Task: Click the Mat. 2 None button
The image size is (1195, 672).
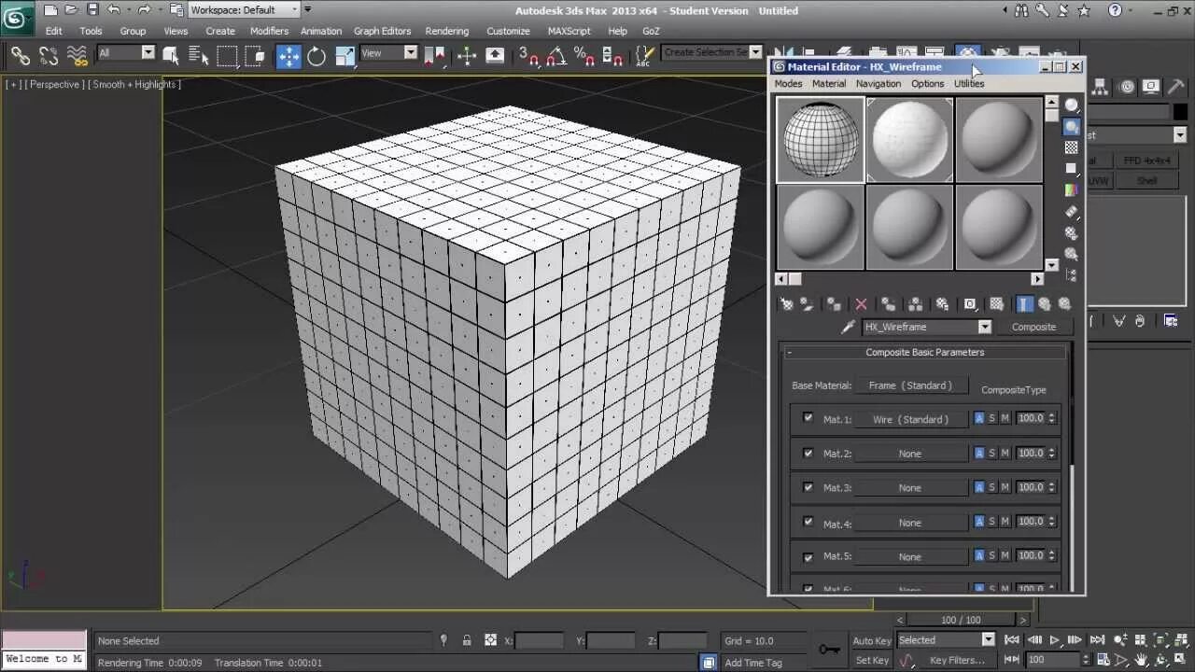Action: coord(910,454)
